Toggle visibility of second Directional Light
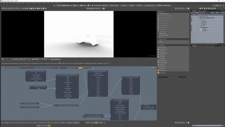This screenshot has width=225, height=127. pos(192,31)
